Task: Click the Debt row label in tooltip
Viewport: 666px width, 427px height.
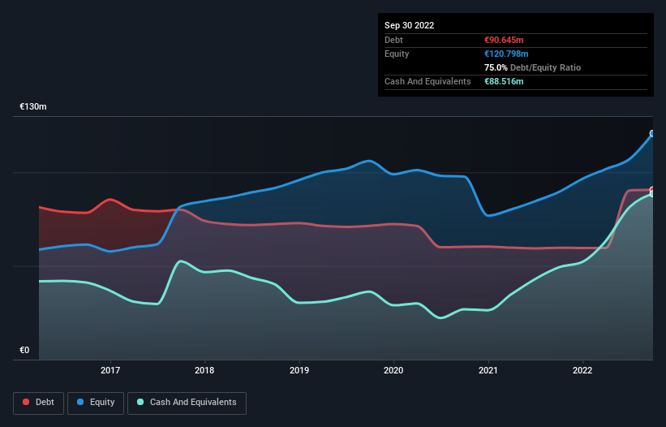Action: coord(393,40)
